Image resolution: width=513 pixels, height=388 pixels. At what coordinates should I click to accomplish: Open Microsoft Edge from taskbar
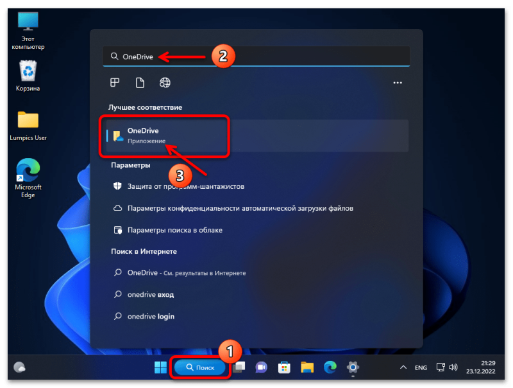point(330,367)
